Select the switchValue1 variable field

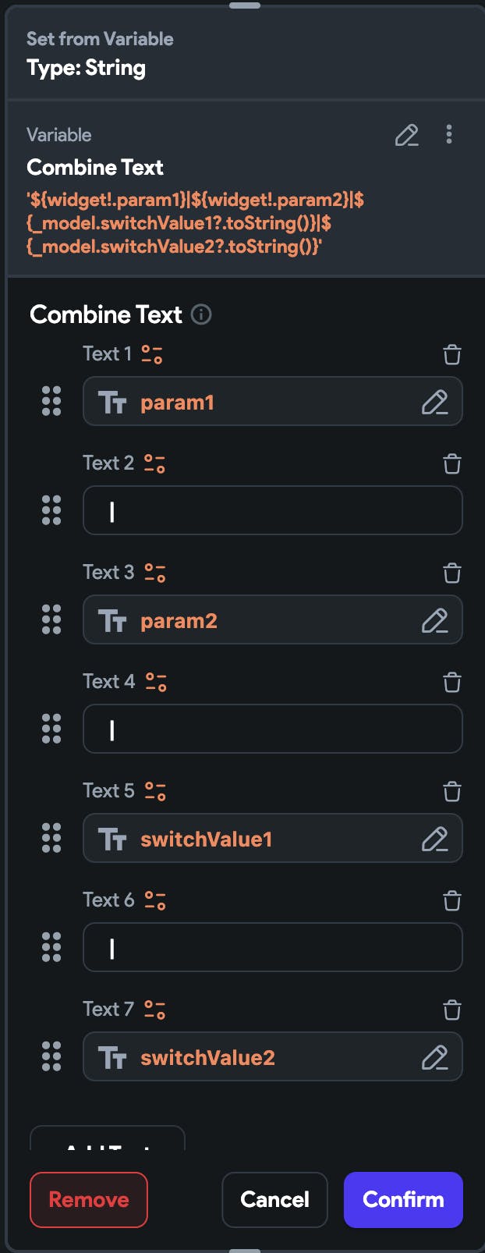(x=257, y=839)
